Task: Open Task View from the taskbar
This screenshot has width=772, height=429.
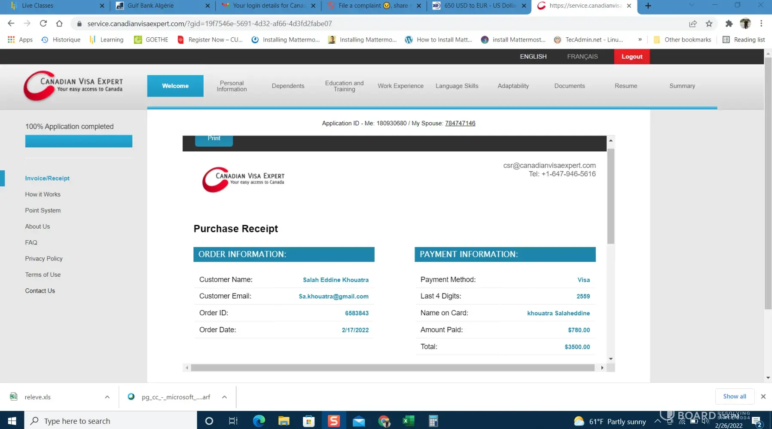Action: pyautogui.click(x=233, y=421)
